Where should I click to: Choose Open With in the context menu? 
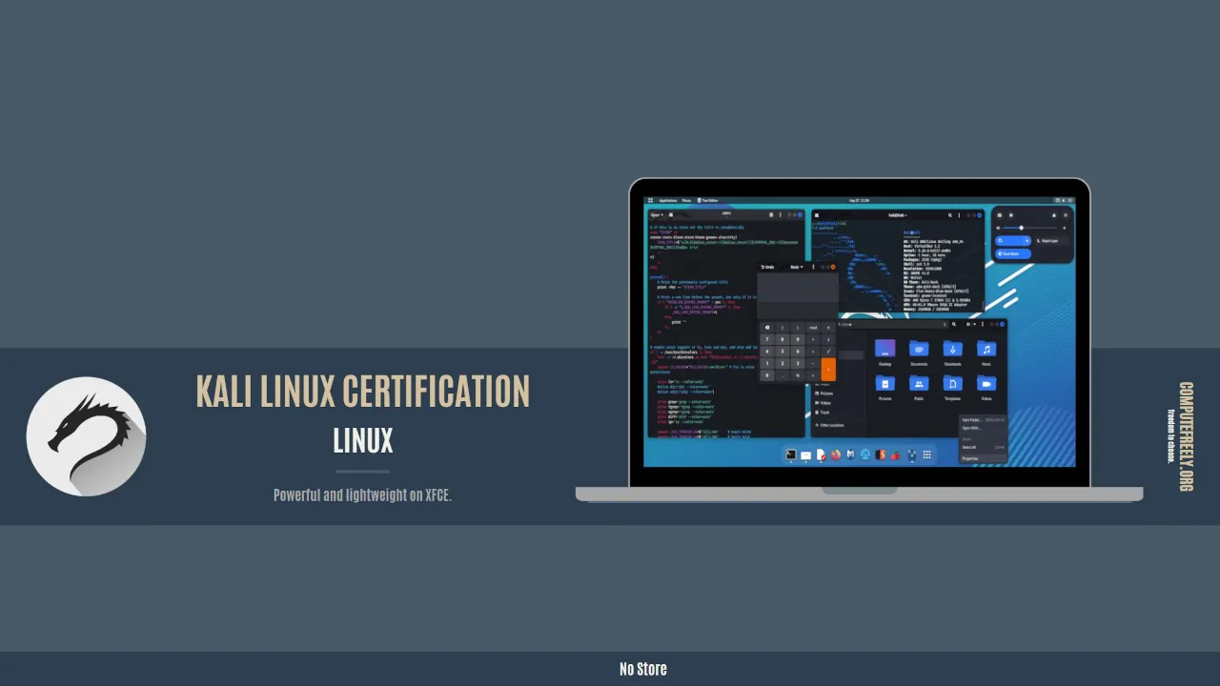[983, 428]
